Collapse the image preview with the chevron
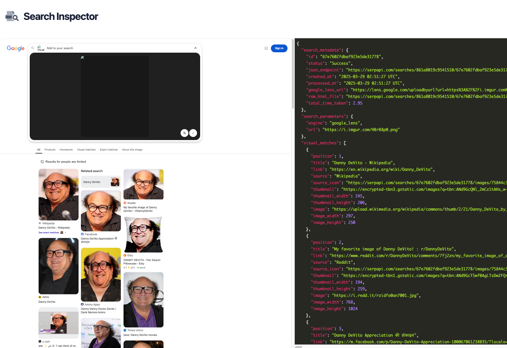507x348 pixels. tap(195, 48)
